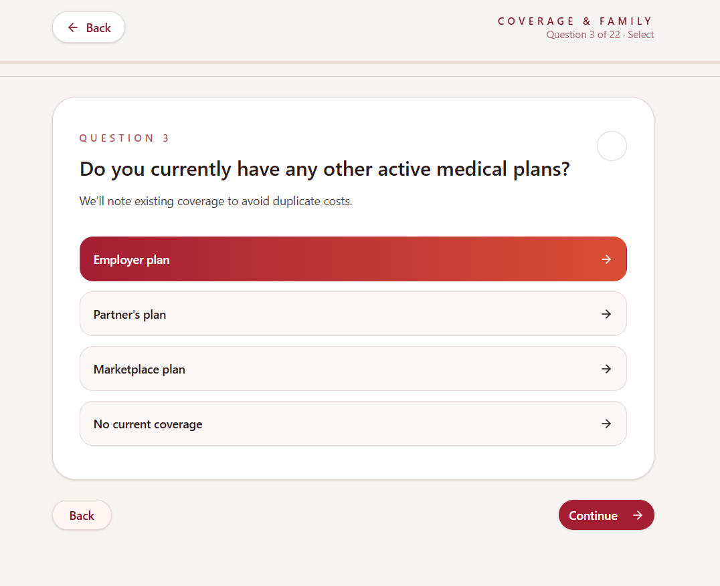Click the Back button below the question card
The image size is (720, 586).
coord(82,515)
